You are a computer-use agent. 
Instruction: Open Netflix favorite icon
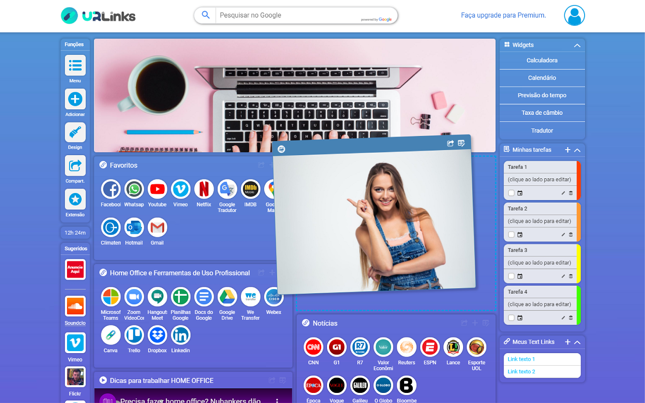point(204,189)
